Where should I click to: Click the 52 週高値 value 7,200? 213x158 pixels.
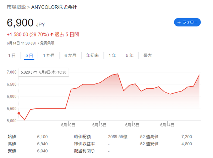pyautogui.click(x=187, y=137)
